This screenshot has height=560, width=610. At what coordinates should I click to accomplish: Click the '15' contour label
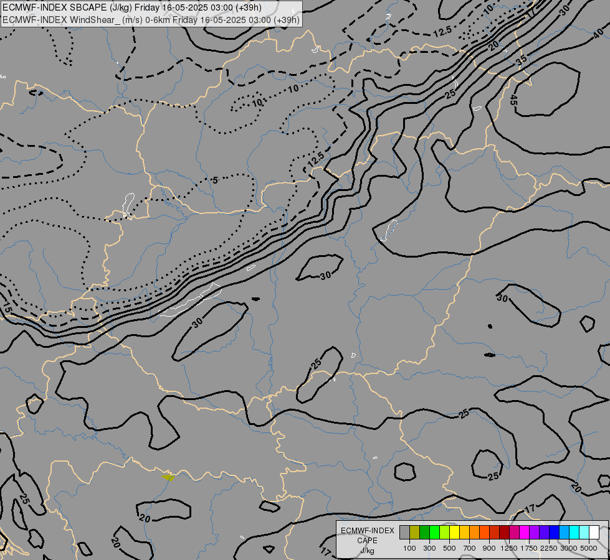coord(7,309)
